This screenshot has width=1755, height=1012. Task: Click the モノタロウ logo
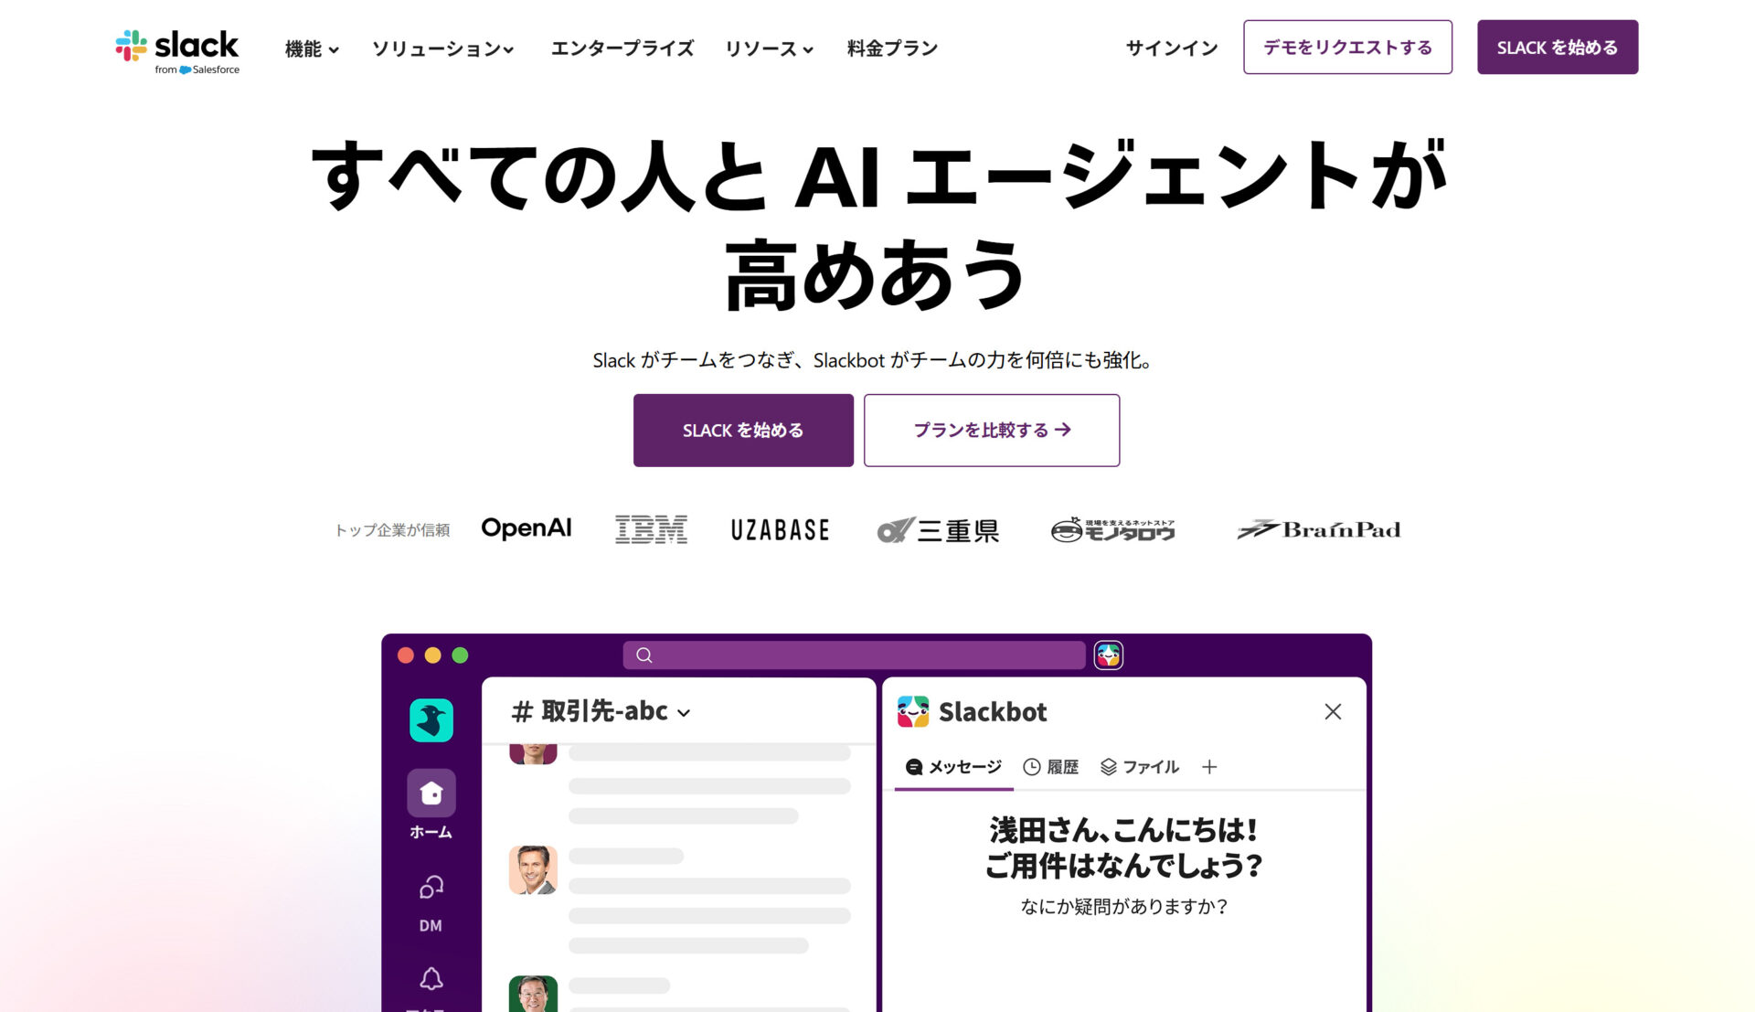coord(1112,530)
